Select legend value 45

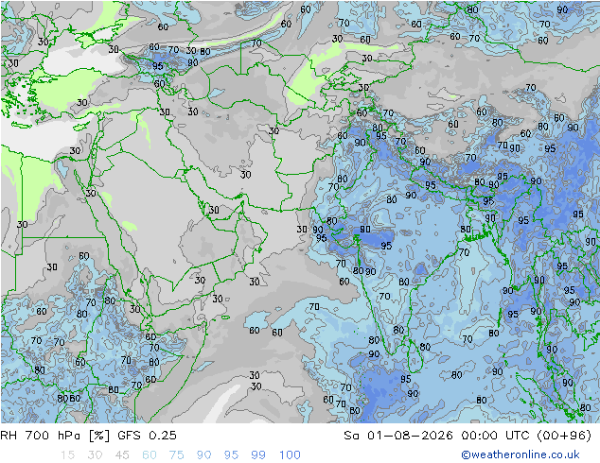122,454
